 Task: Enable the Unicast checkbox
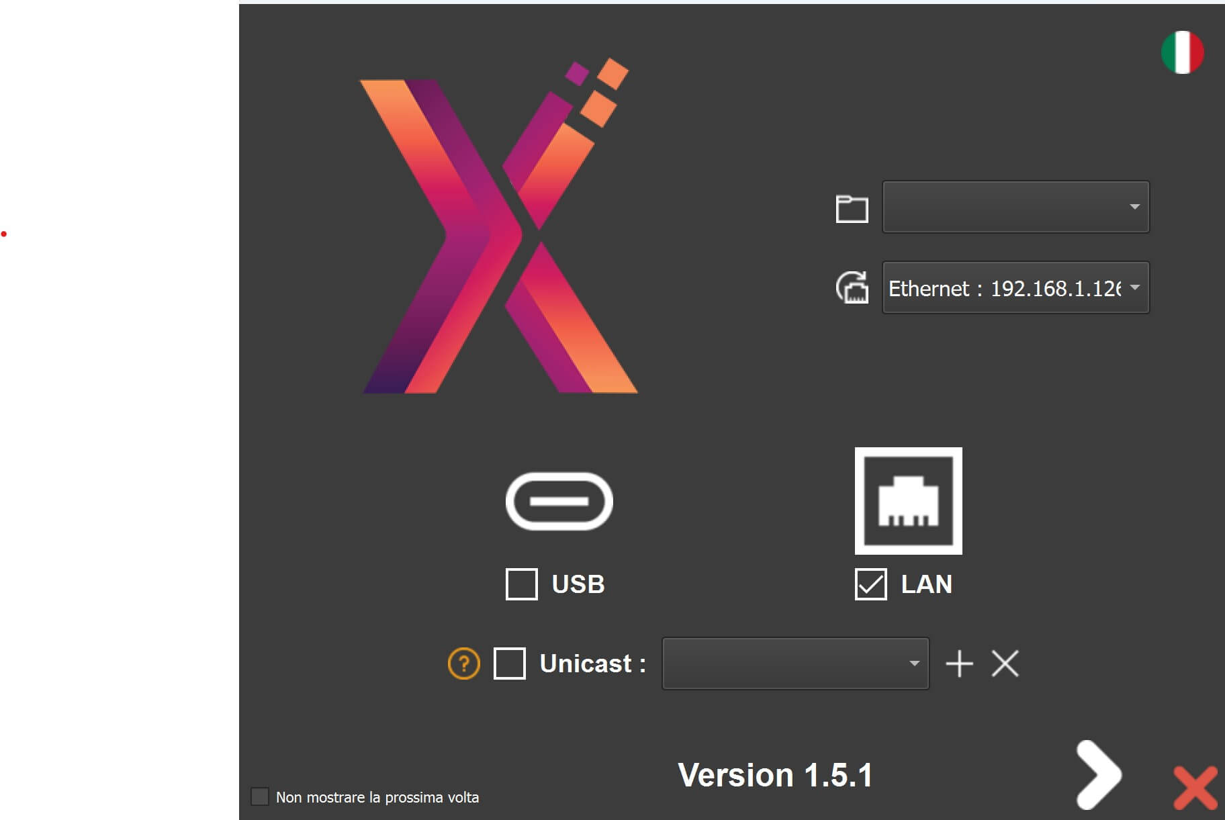point(510,664)
